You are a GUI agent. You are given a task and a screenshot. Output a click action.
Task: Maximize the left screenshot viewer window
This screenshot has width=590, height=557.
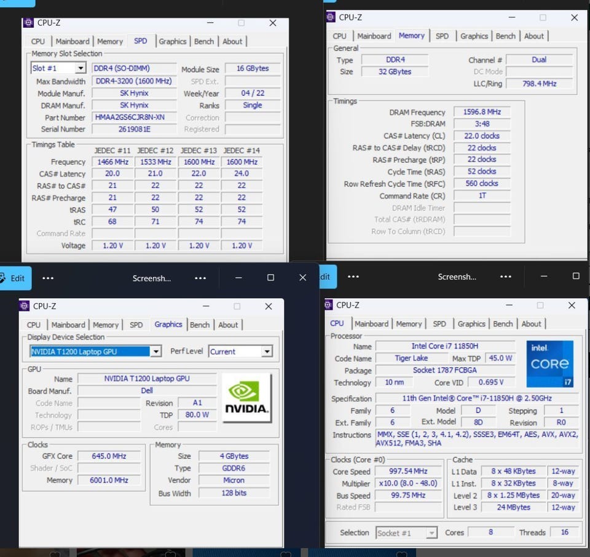coord(270,277)
